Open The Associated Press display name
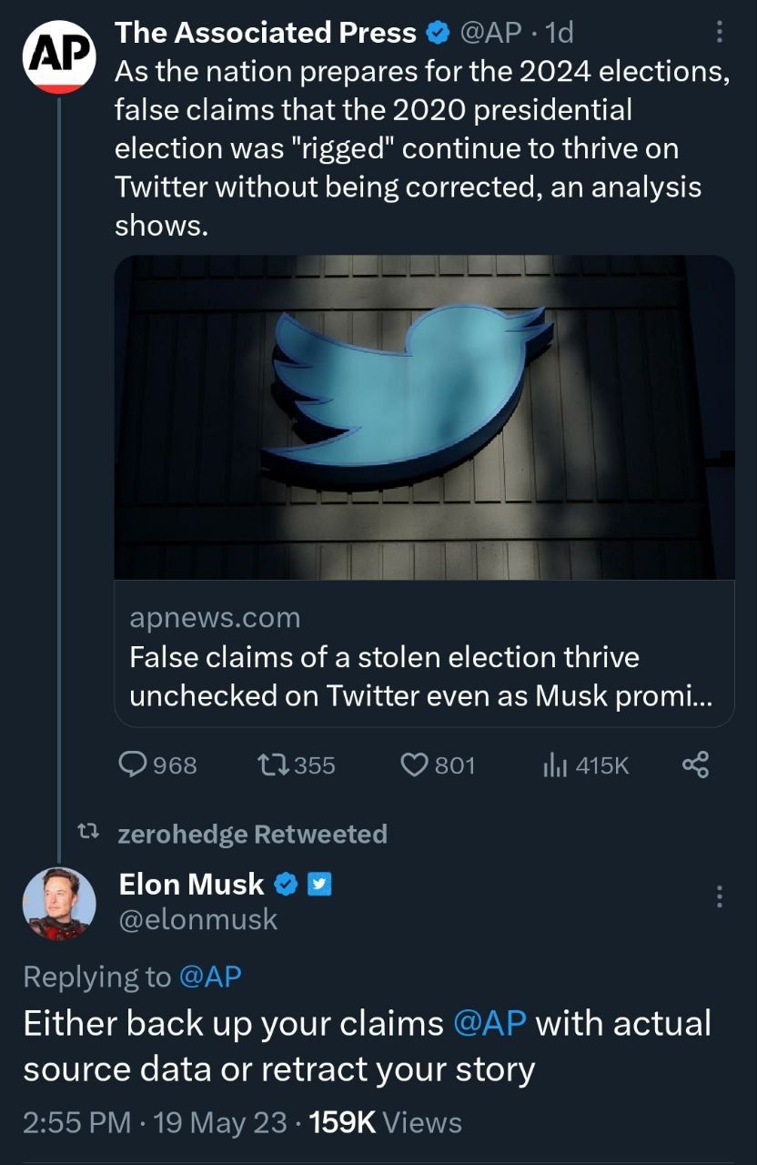757x1165 pixels. coord(266,34)
